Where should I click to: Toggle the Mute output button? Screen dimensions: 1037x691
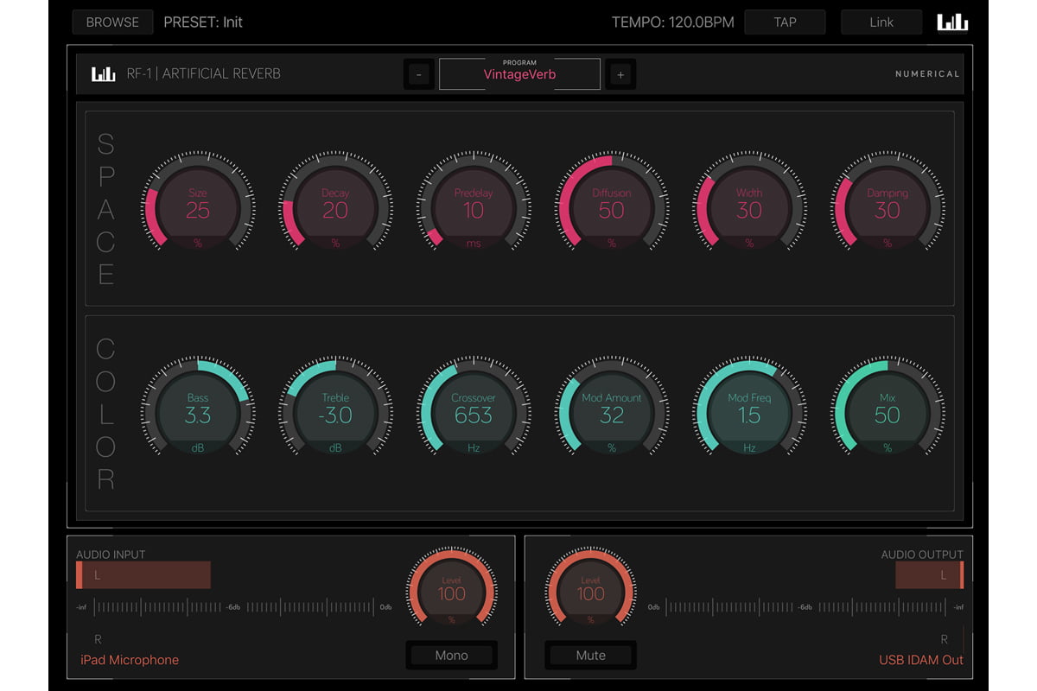coord(590,656)
